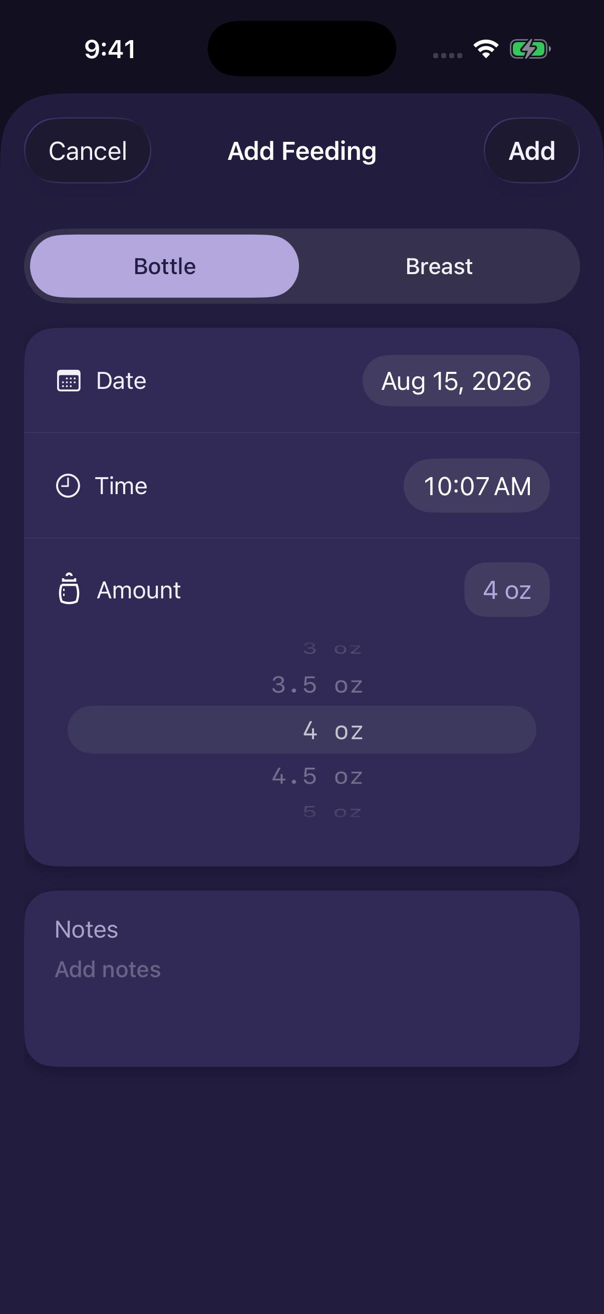Tap the 9:41 status bar clock
Screen dimensions: 604x1314
tap(110, 50)
